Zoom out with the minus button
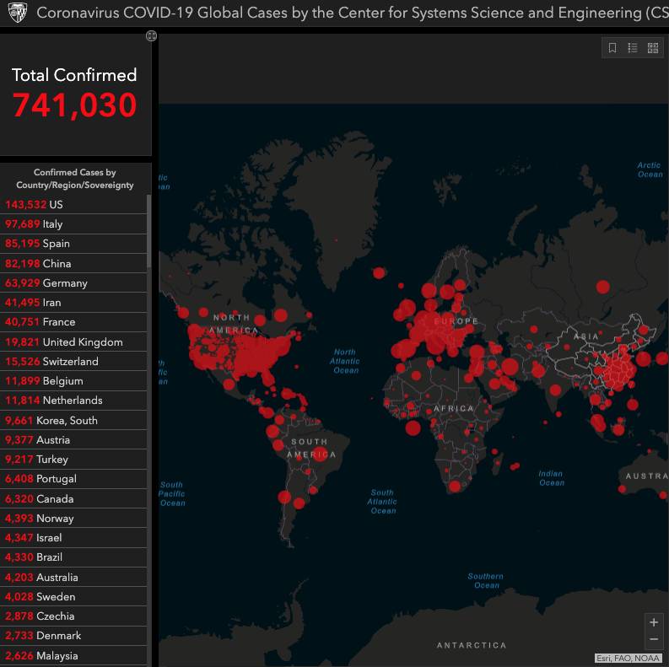Screen dimensions: 669x667 pyautogui.click(x=653, y=639)
